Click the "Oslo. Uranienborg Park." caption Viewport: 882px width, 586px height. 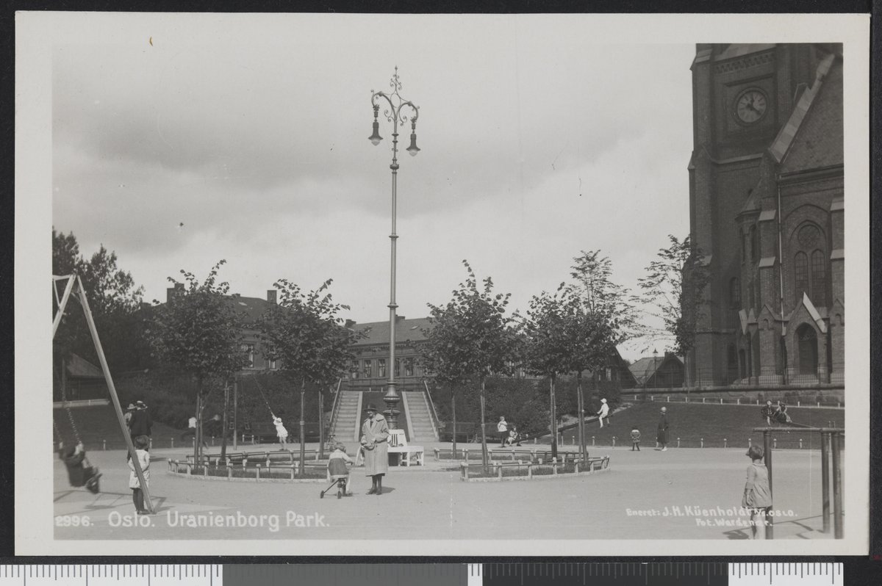(218, 520)
